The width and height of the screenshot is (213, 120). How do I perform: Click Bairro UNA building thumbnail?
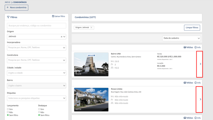point(91,64)
